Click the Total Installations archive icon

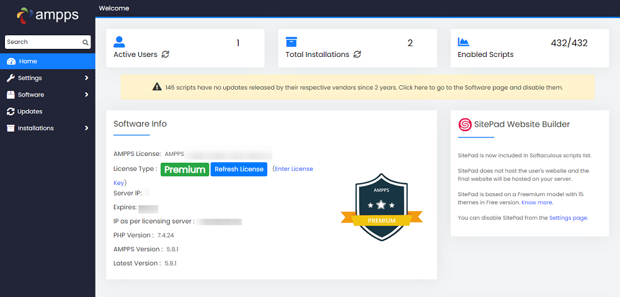[x=291, y=42]
